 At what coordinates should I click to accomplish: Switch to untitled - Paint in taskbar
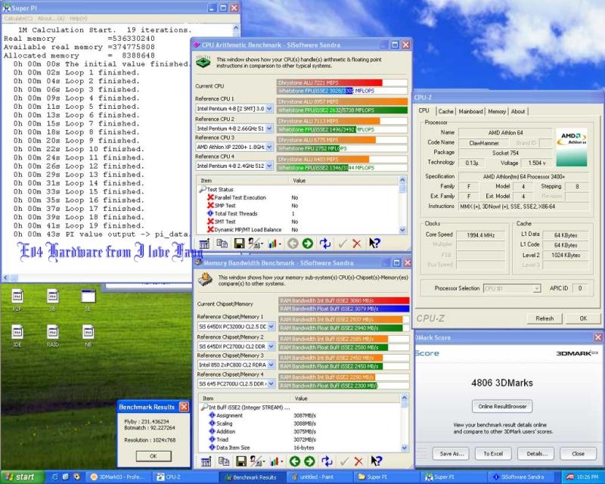[318, 477]
